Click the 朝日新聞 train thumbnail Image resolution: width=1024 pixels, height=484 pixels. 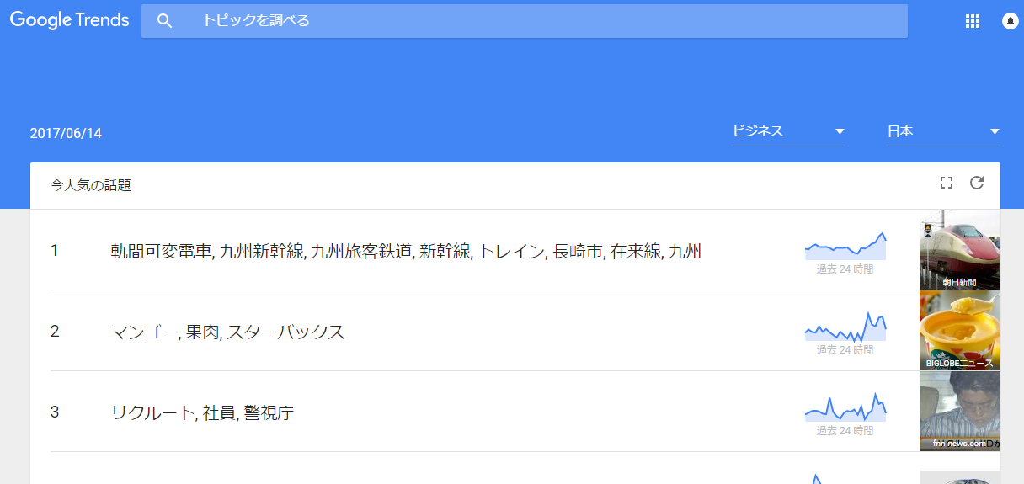coord(959,250)
